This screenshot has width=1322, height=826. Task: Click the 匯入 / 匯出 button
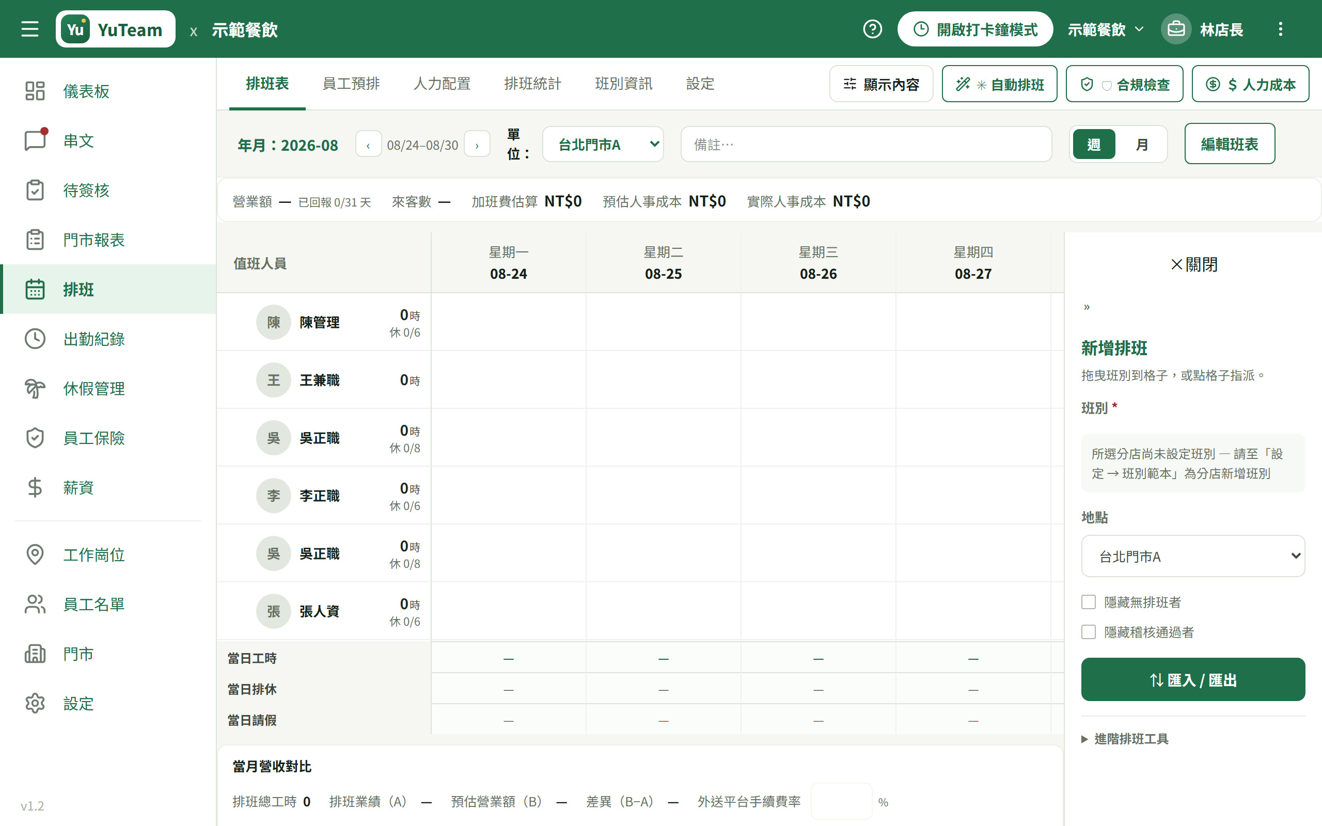(x=1193, y=679)
